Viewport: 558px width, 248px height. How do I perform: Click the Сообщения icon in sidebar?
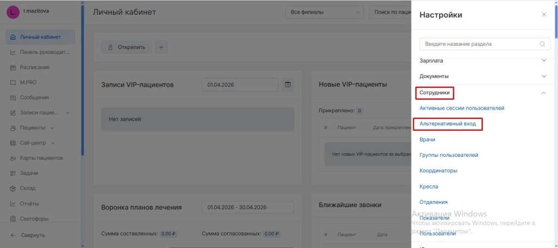click(13, 98)
